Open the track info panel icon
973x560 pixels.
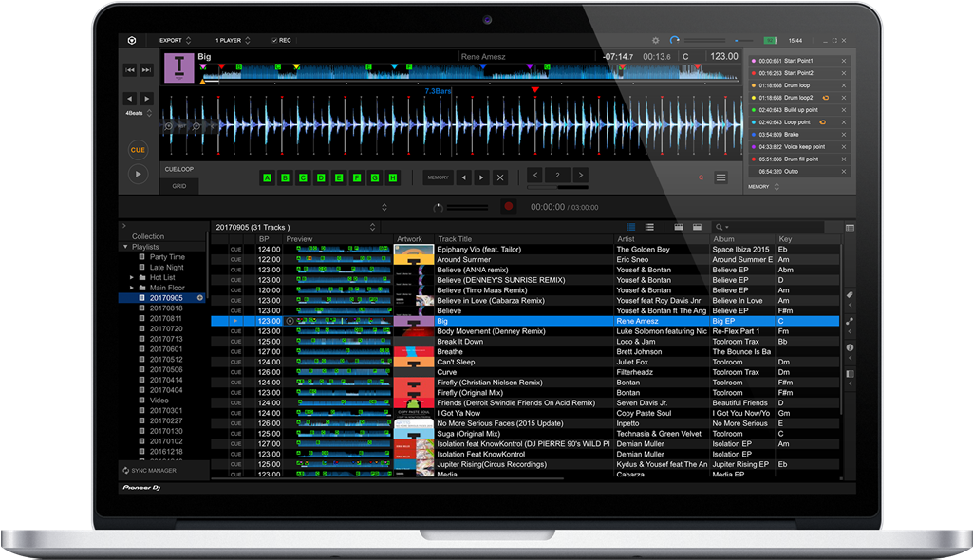[850, 348]
